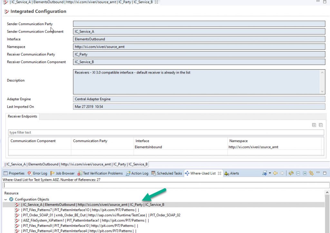Open the Alerts tab
The height and width of the screenshot is (233, 330).
pos(232,173)
